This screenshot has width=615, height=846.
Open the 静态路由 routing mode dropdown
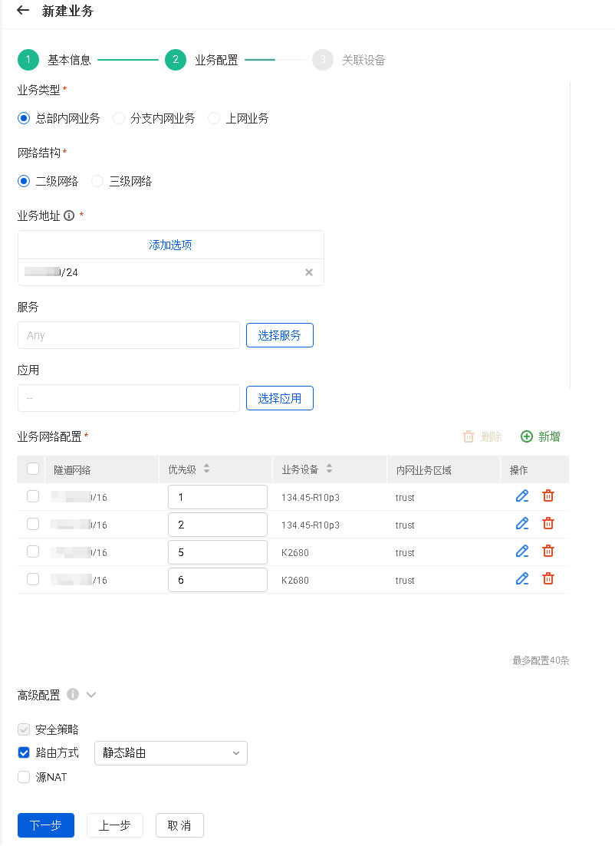[x=170, y=753]
